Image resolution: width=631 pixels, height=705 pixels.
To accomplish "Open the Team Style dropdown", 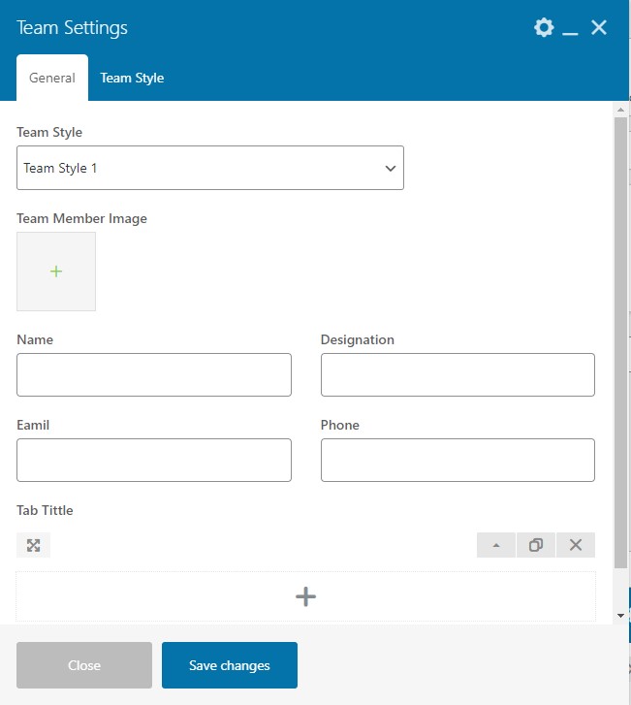I will (x=210, y=168).
